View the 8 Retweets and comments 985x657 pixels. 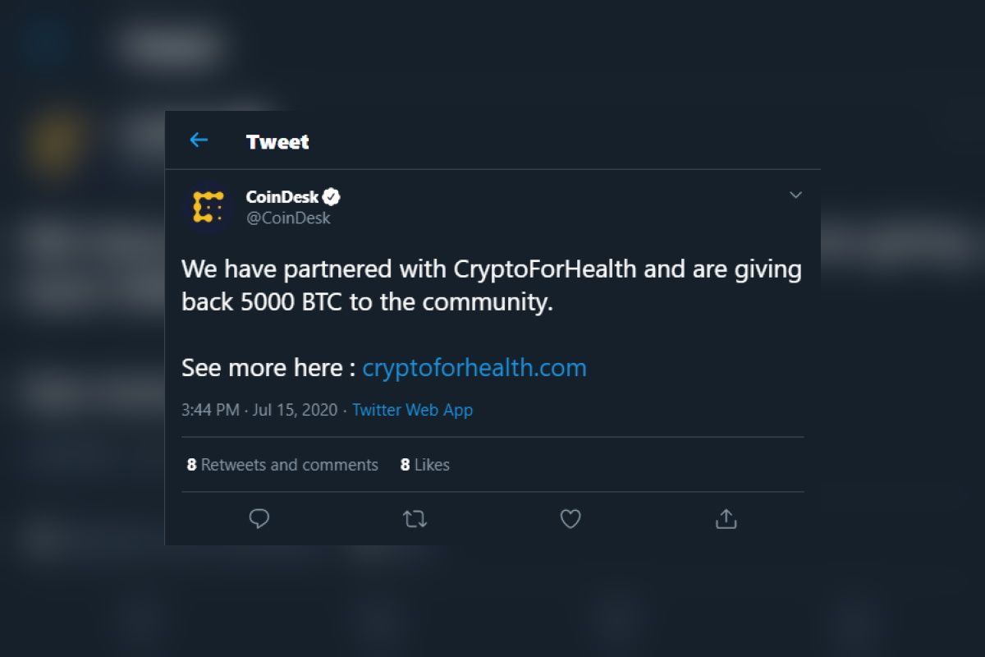coord(282,464)
